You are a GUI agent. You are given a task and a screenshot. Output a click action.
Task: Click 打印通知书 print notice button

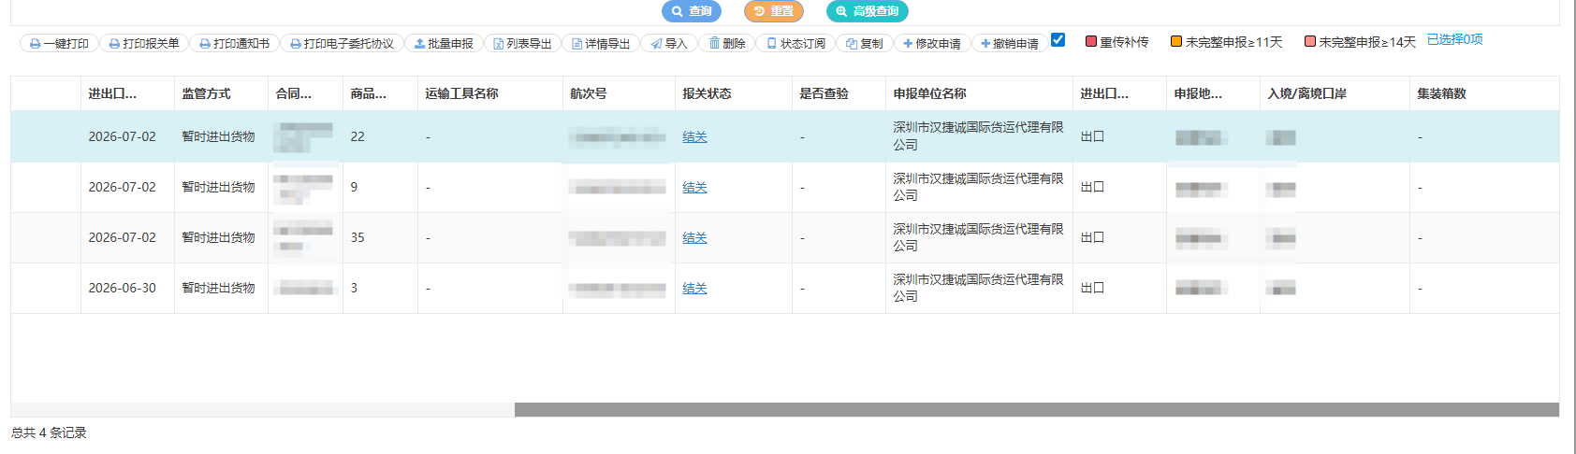(234, 44)
